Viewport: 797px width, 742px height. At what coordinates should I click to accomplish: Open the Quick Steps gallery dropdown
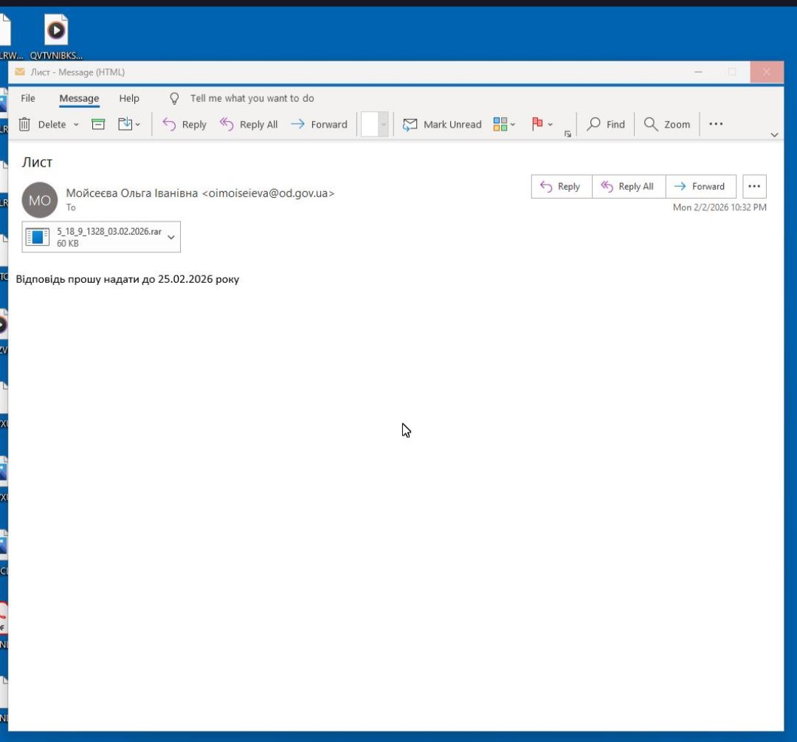click(384, 125)
